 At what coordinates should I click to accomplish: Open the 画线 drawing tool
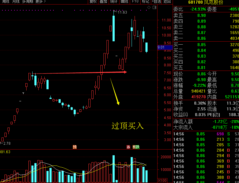point(124,2)
